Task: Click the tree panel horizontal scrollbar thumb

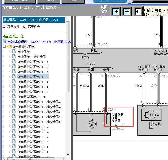Action: [x=31, y=159]
